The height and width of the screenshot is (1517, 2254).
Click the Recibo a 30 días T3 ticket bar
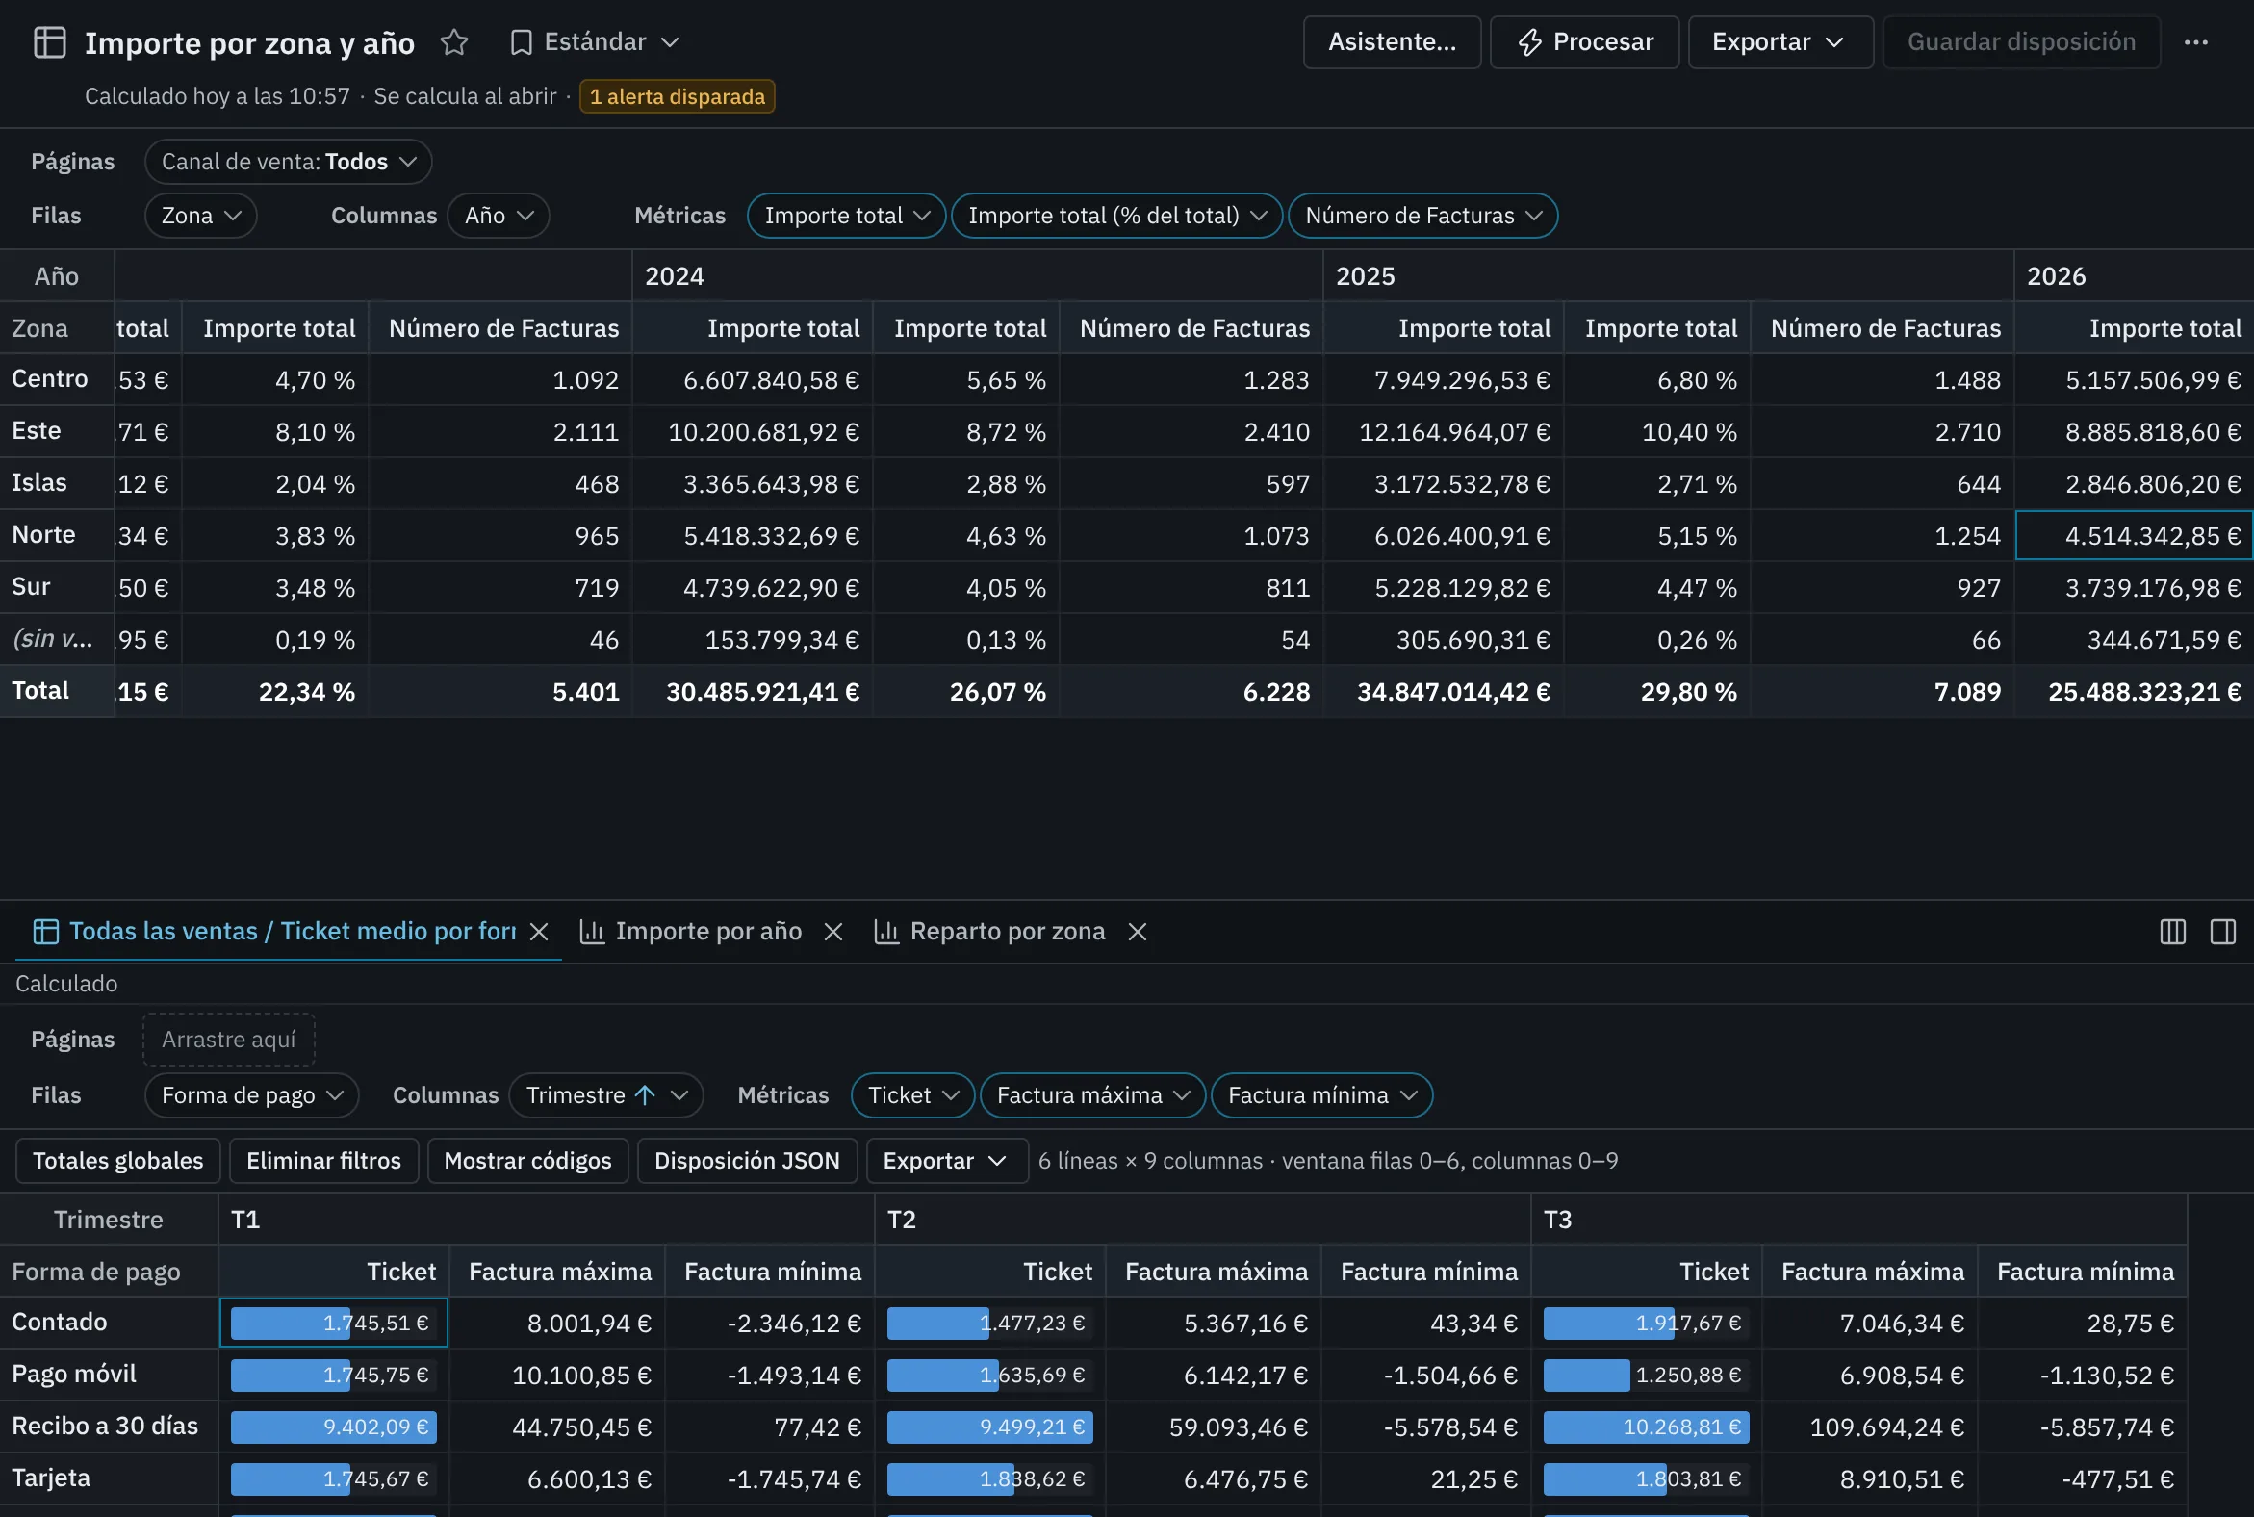[x=1647, y=1428]
